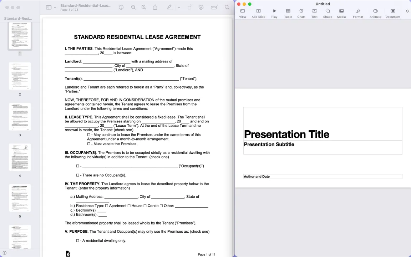
Task: Expand the highlight color dropdown arrow
Action: pos(179,7)
